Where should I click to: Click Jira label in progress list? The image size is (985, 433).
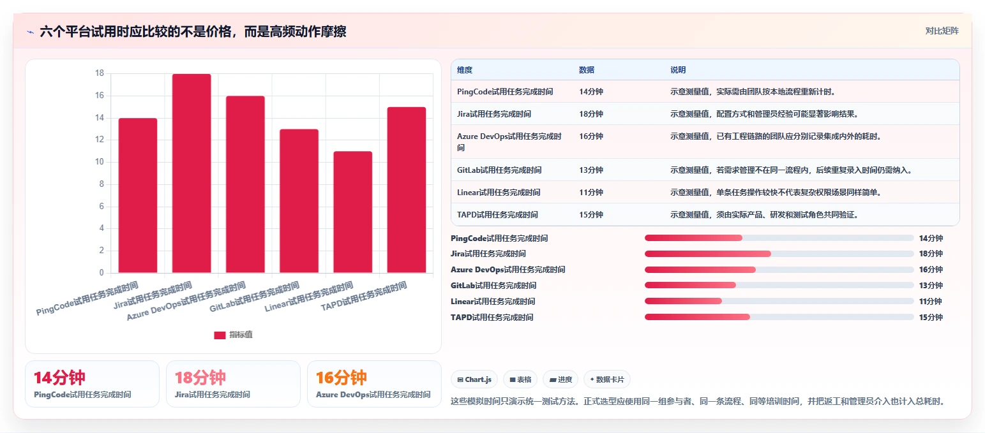488,254
